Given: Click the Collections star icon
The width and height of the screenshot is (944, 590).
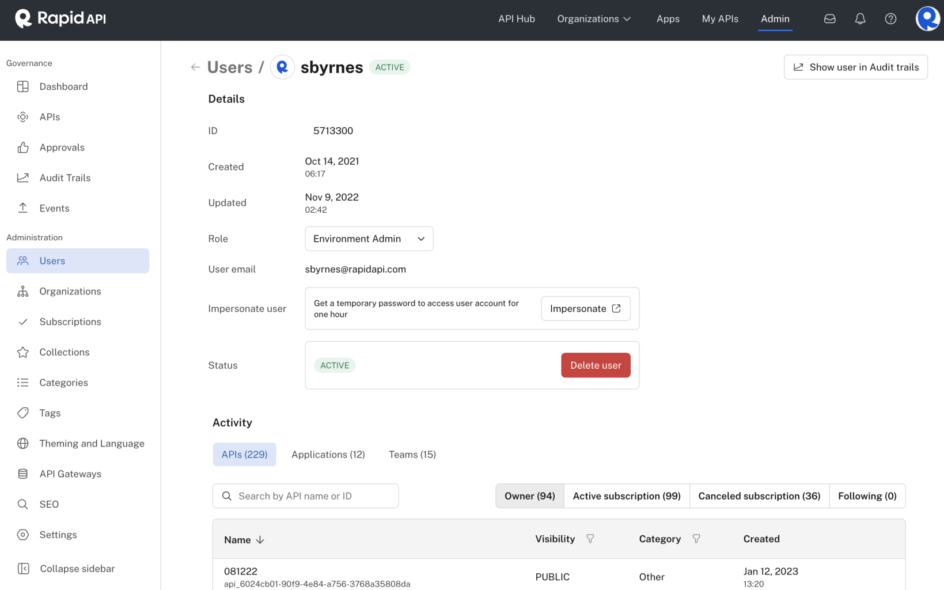Looking at the screenshot, I should tap(23, 352).
